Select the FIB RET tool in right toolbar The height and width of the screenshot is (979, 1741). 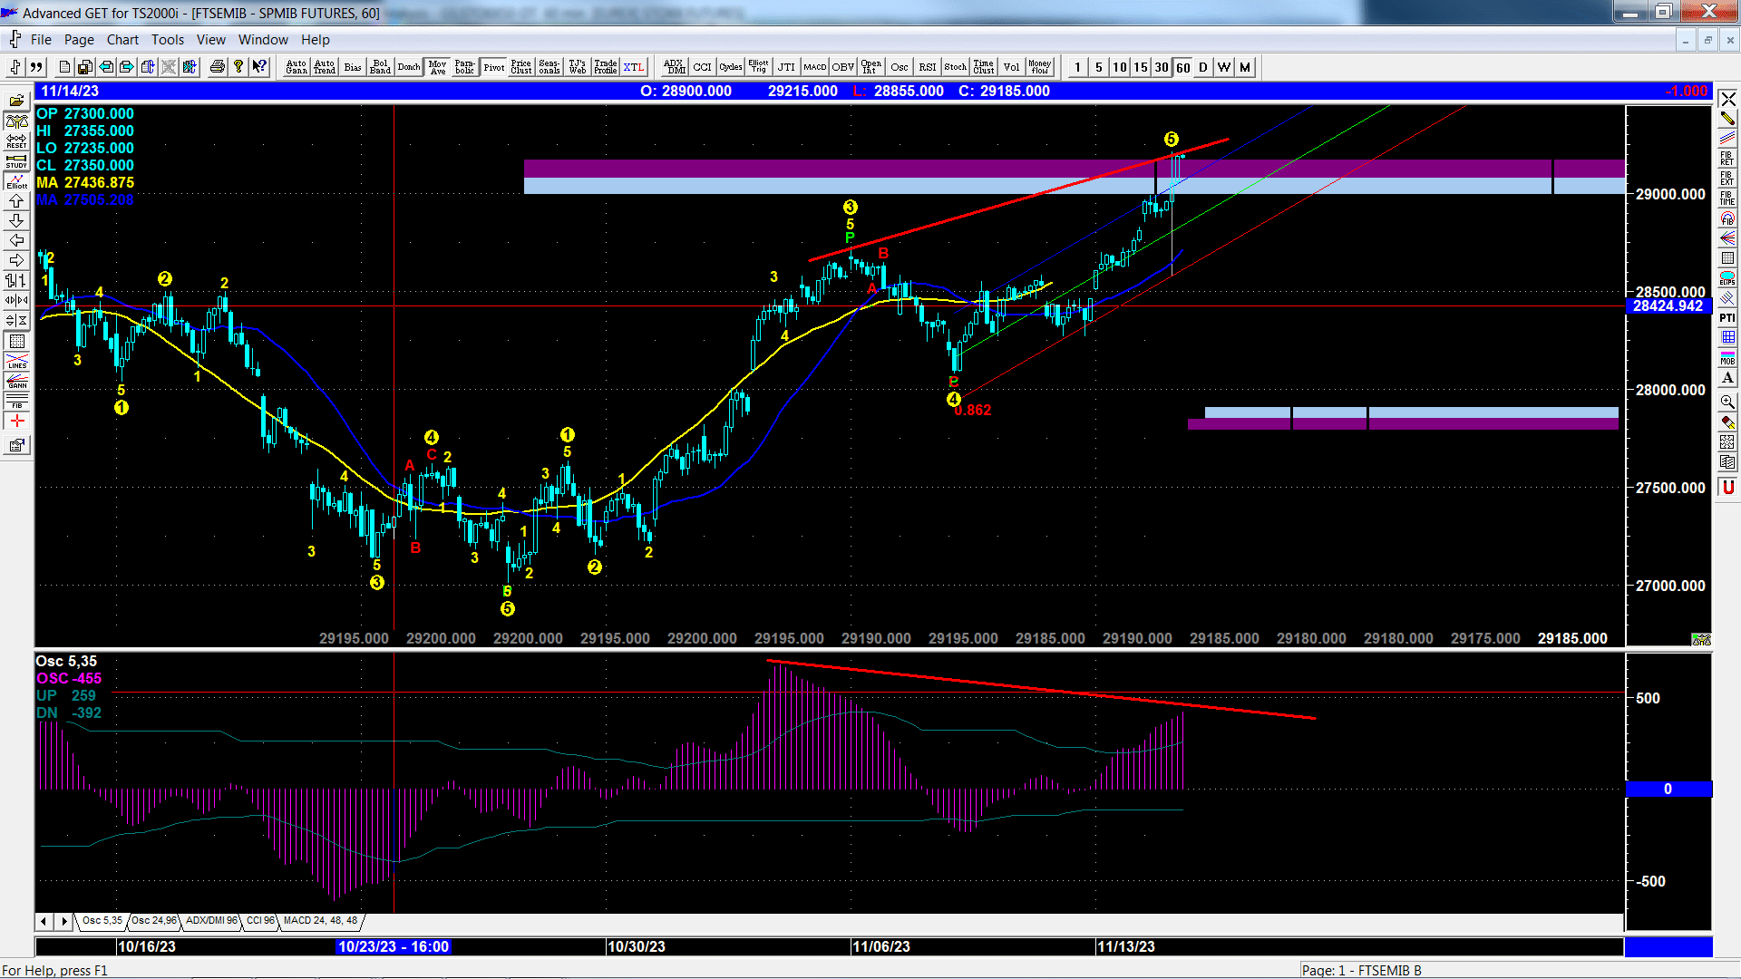(1727, 159)
